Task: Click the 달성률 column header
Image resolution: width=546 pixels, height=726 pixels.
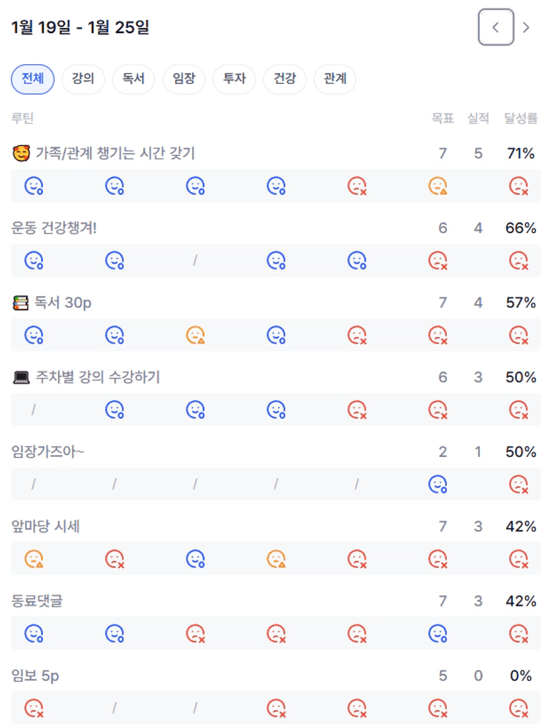Action: 520,118
